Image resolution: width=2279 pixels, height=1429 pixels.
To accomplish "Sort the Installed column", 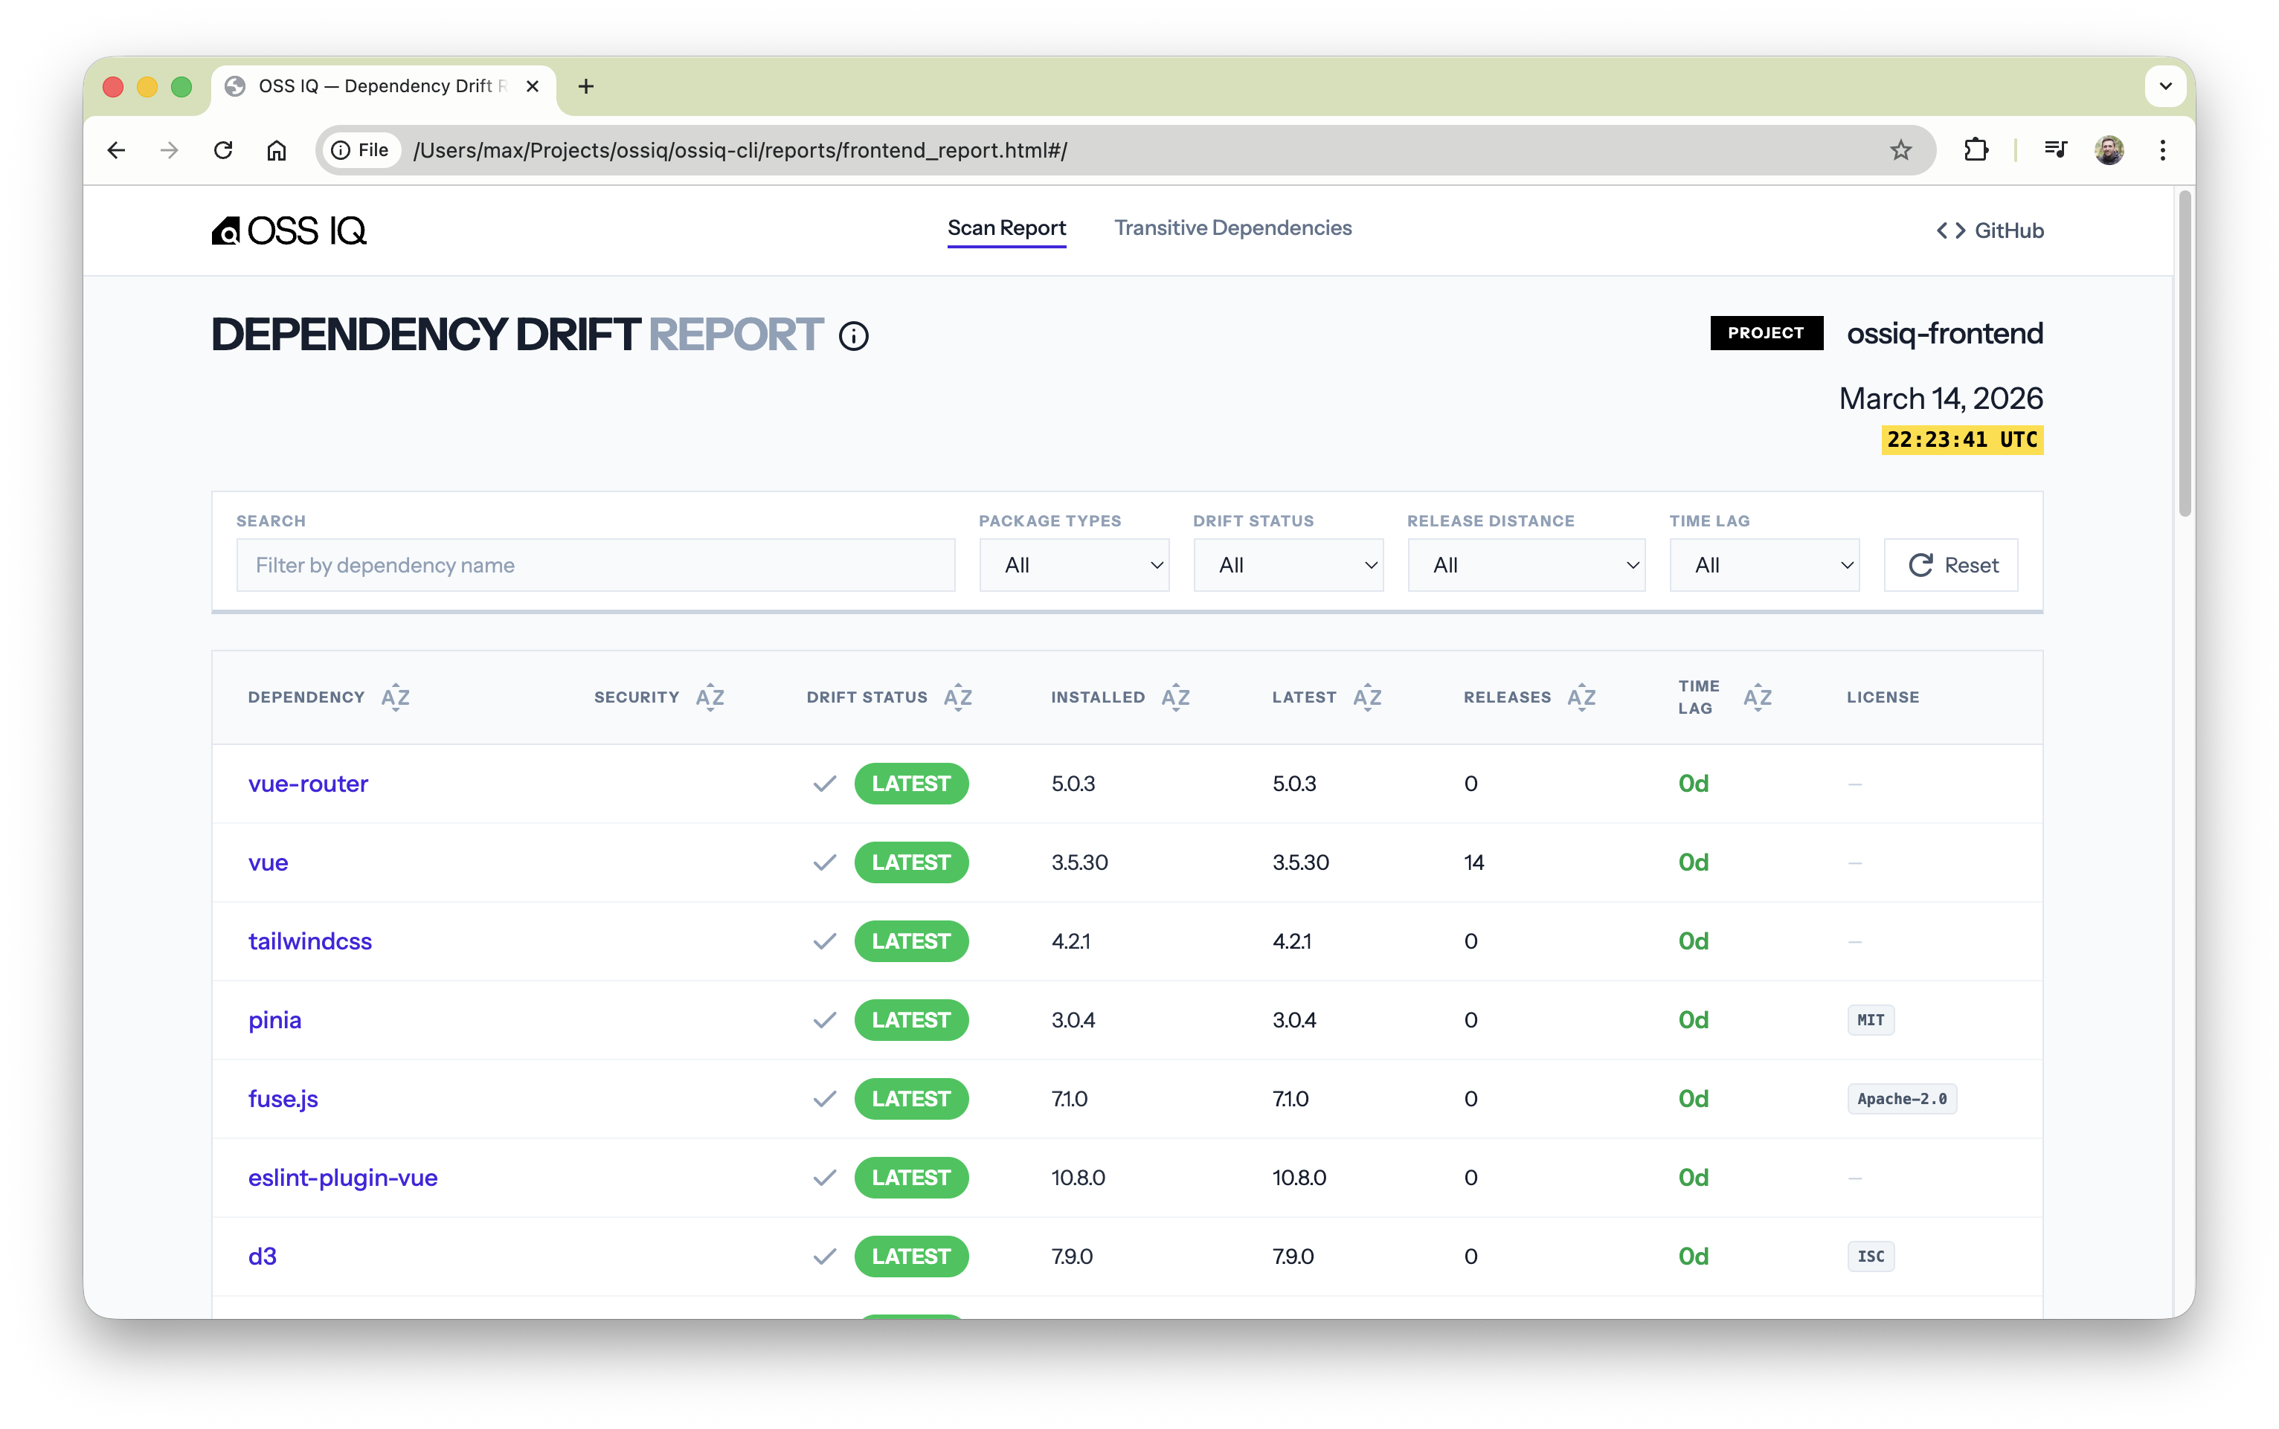I will click(x=1177, y=697).
